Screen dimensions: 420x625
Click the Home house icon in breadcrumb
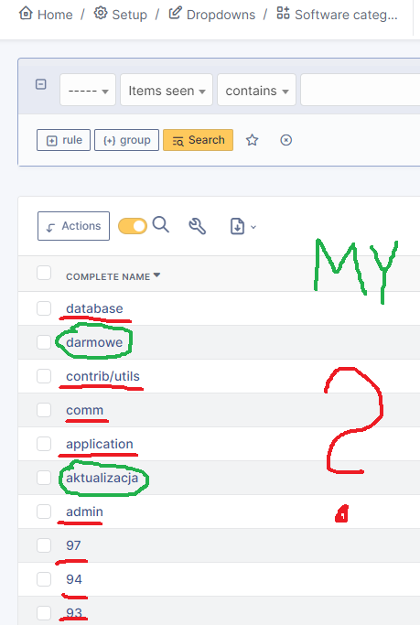26,13
